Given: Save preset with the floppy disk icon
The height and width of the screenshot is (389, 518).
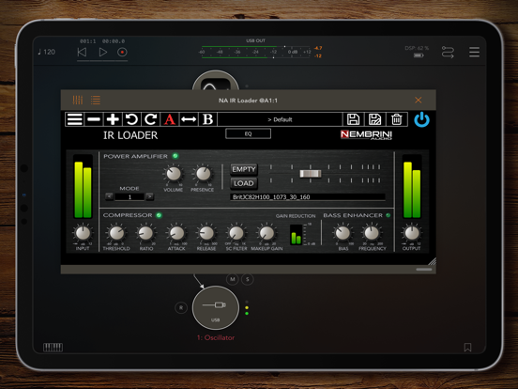Looking at the screenshot, I should (x=353, y=119).
